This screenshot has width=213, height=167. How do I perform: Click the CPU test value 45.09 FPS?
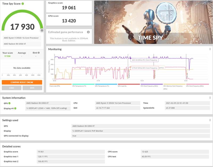point(175,157)
